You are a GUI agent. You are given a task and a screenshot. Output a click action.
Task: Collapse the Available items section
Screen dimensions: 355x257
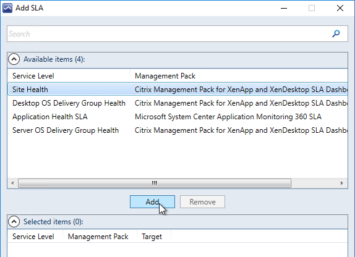14,59
